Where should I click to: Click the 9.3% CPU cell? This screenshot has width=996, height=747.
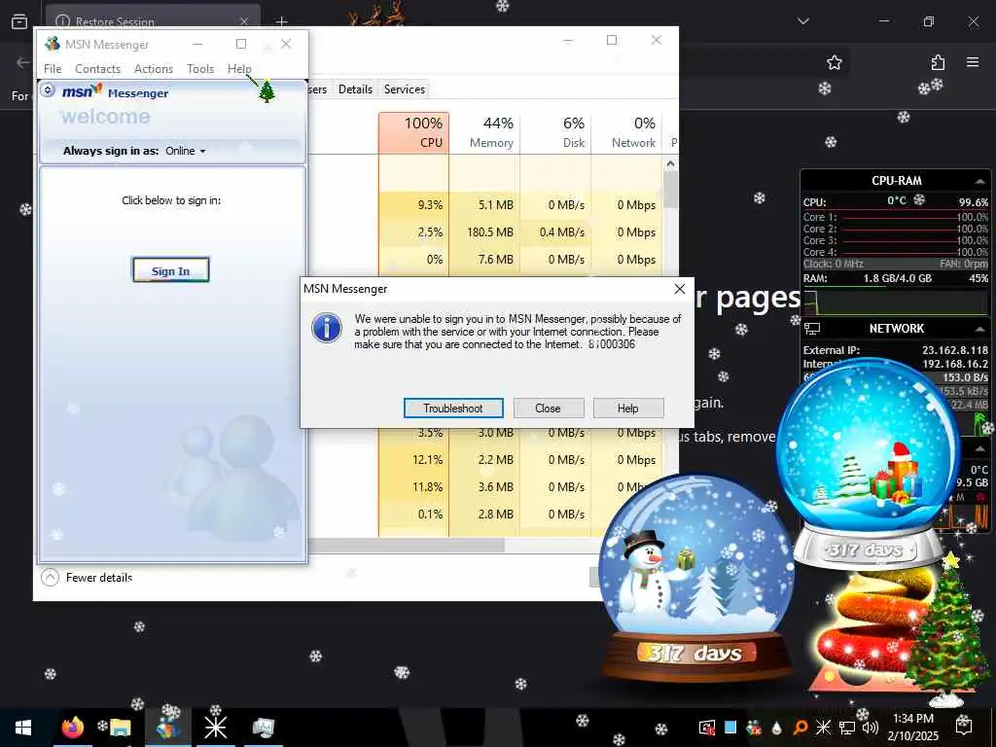click(x=414, y=204)
